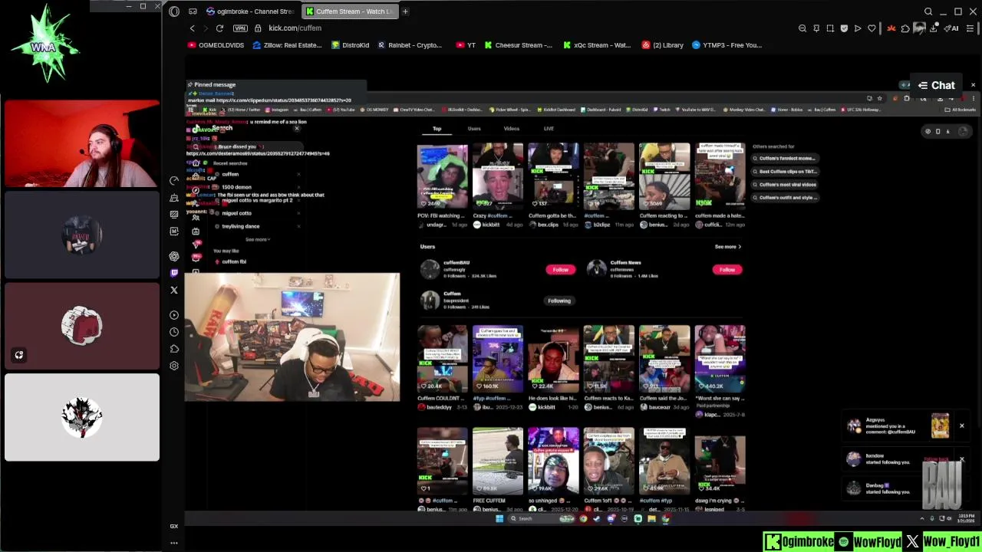Open a new tab with plus button
The width and height of the screenshot is (982, 552).
tap(405, 11)
